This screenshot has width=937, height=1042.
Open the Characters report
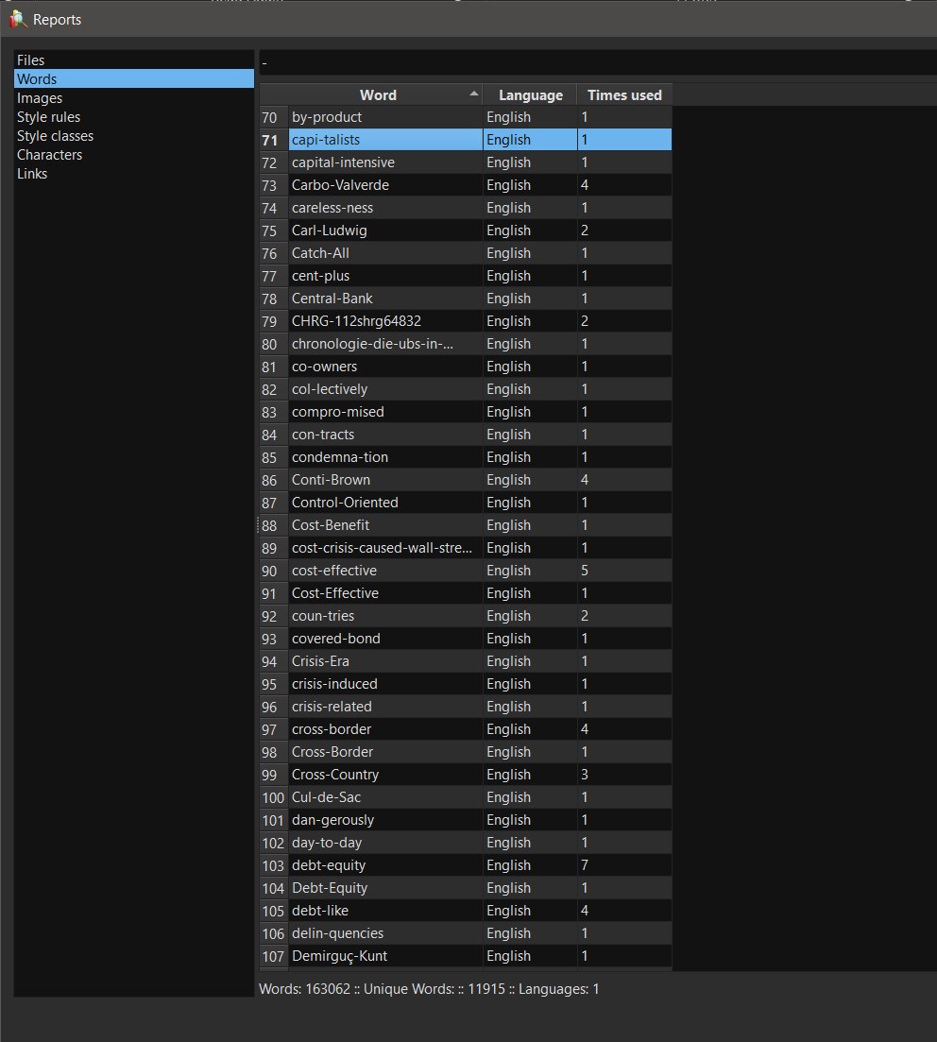click(x=133, y=154)
